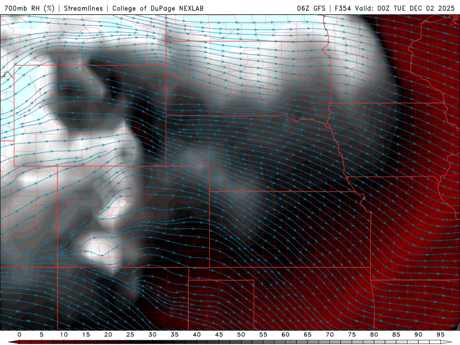Click 'College of DuPage NEXLAB' header text
The height and width of the screenshot is (345, 460).
[x=158, y=8]
